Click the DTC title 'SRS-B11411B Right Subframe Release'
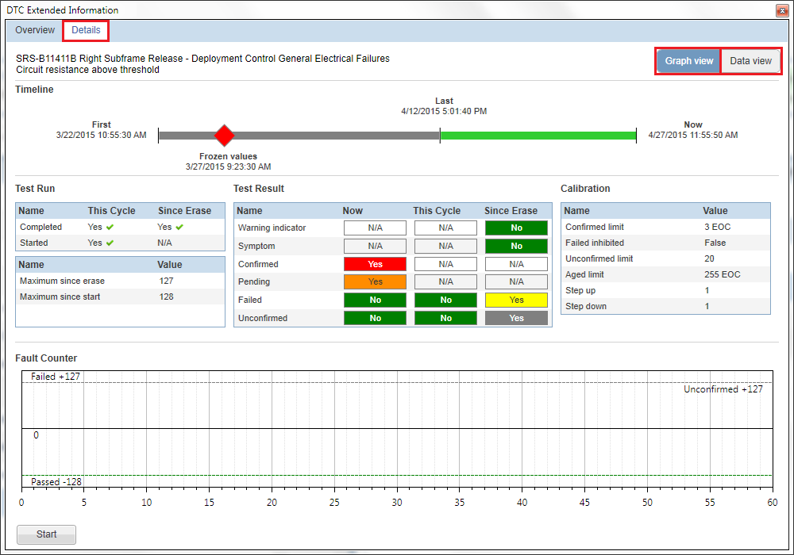The height and width of the screenshot is (555, 794). pyautogui.click(x=98, y=59)
